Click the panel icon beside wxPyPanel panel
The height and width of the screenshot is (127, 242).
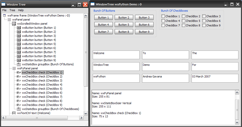[x=14, y=68]
